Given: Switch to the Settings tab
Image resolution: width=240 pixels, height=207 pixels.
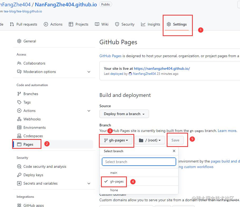Looking at the screenshot, I should pos(177,24).
